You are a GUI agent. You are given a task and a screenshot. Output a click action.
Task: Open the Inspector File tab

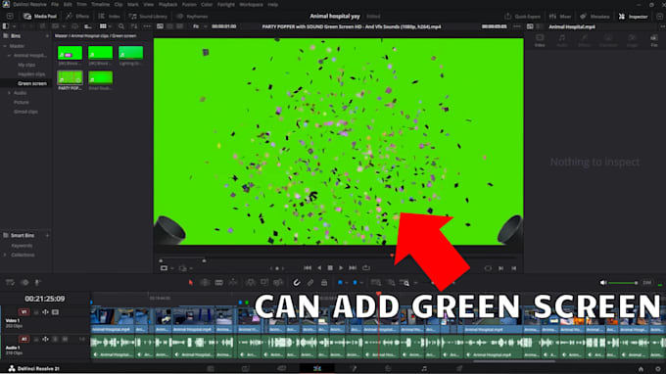click(x=654, y=40)
